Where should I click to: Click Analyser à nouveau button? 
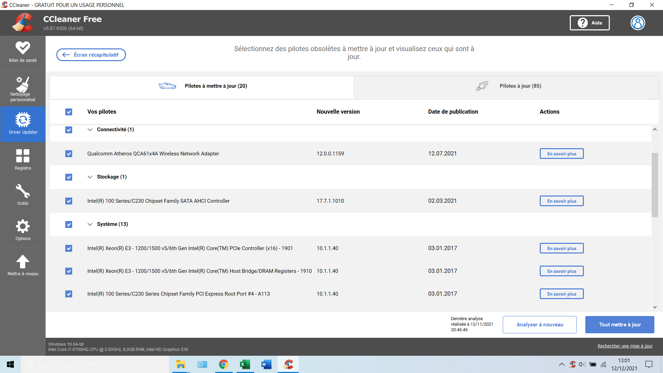[x=540, y=325]
